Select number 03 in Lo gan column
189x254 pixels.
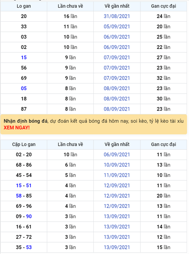pos(24,37)
